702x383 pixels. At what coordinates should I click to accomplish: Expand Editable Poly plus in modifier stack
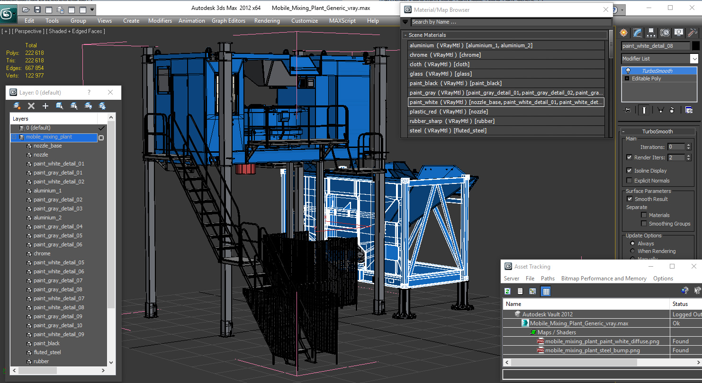pos(627,78)
